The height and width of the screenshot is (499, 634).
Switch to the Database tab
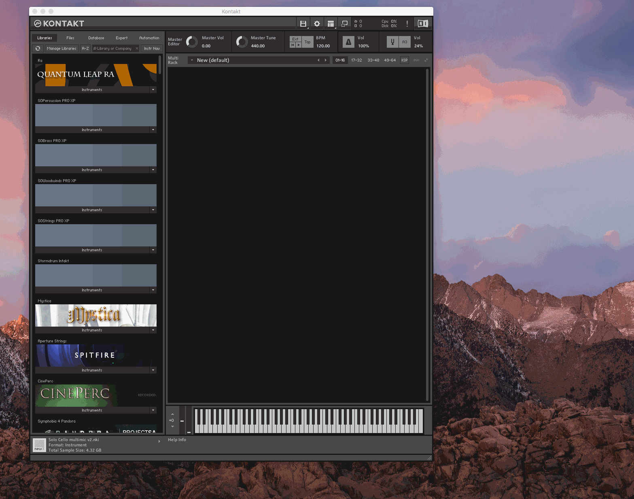click(x=96, y=38)
